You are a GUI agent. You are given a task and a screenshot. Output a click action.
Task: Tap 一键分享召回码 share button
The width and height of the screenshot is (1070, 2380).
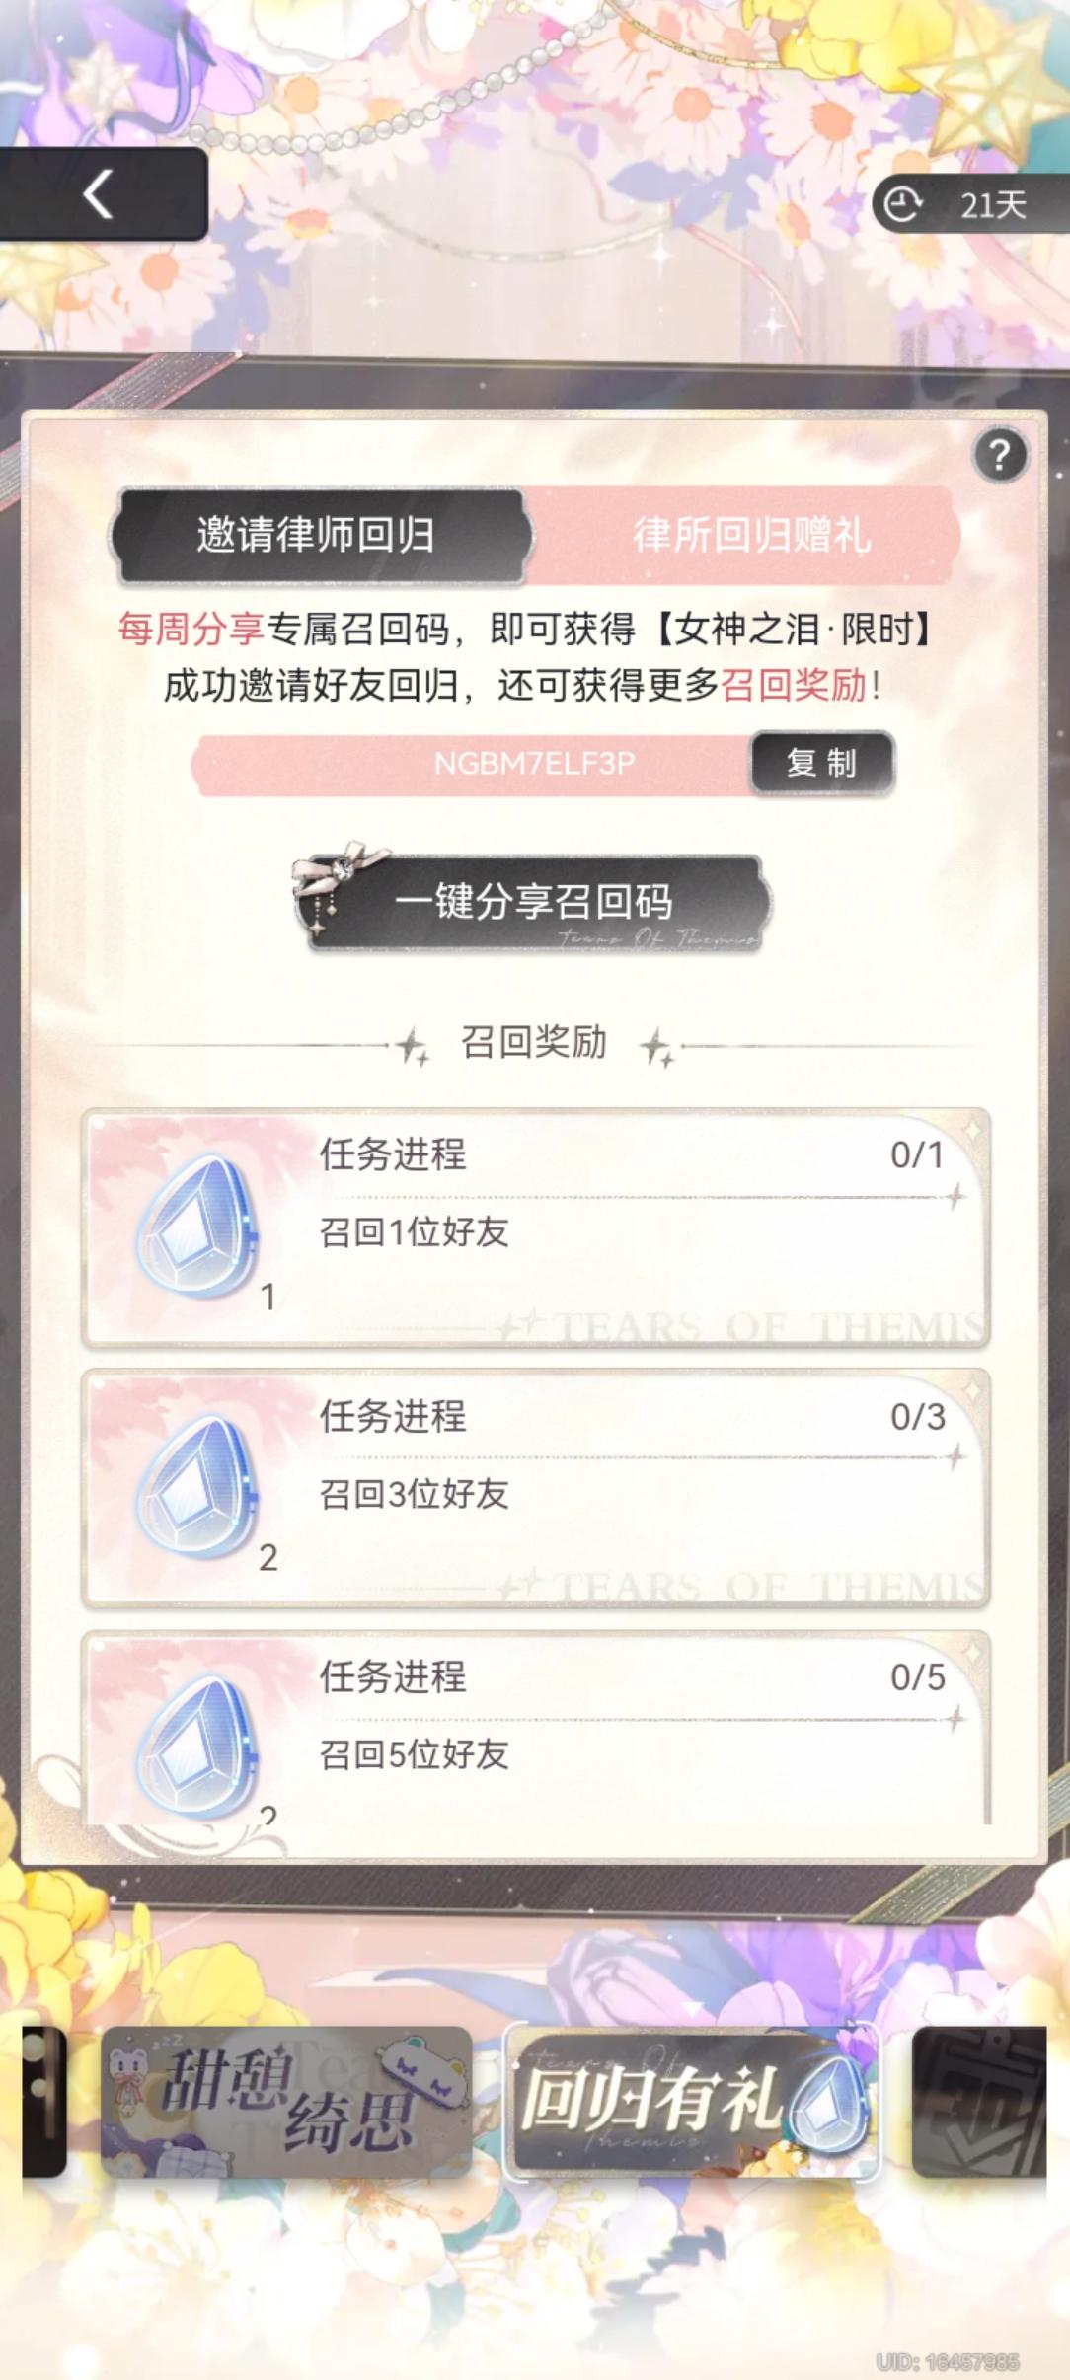533,903
